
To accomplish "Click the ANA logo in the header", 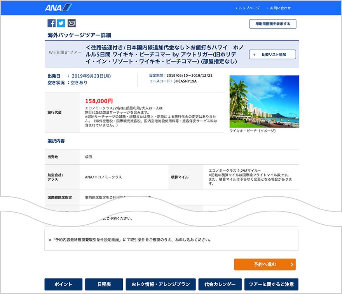I will [58, 8].
